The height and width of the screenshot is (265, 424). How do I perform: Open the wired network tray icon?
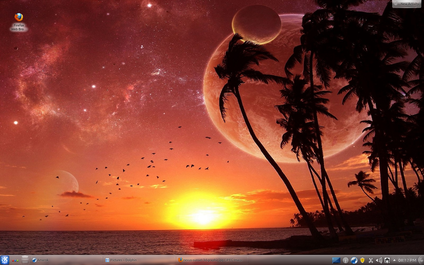tap(387, 260)
